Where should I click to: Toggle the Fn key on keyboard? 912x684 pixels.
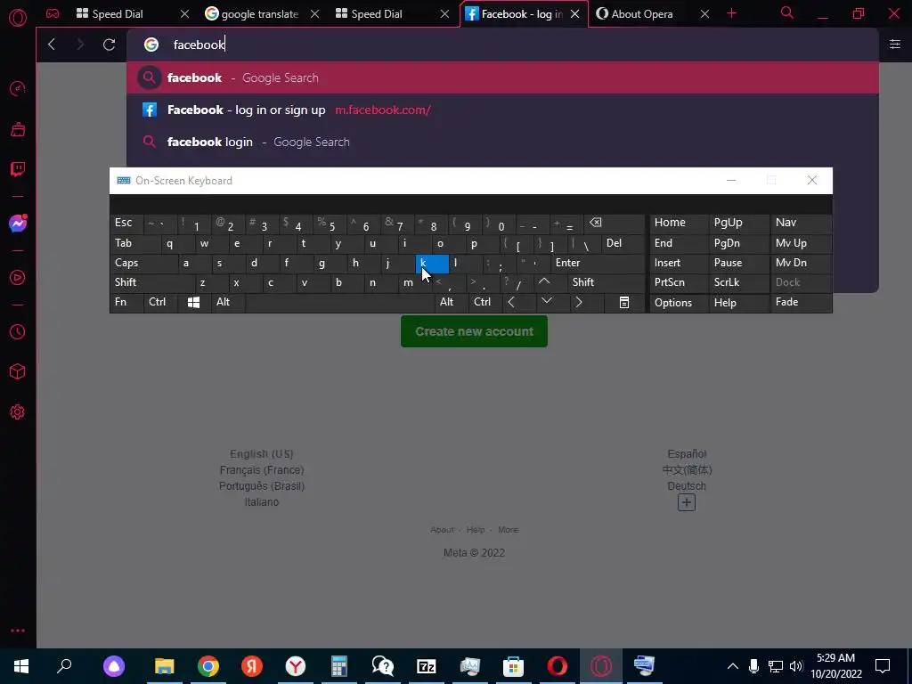[x=126, y=302]
